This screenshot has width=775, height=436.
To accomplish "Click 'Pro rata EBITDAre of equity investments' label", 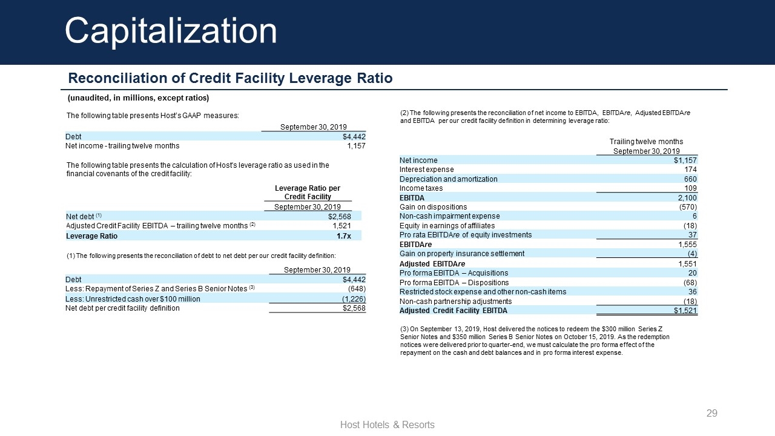I will (466, 235).
